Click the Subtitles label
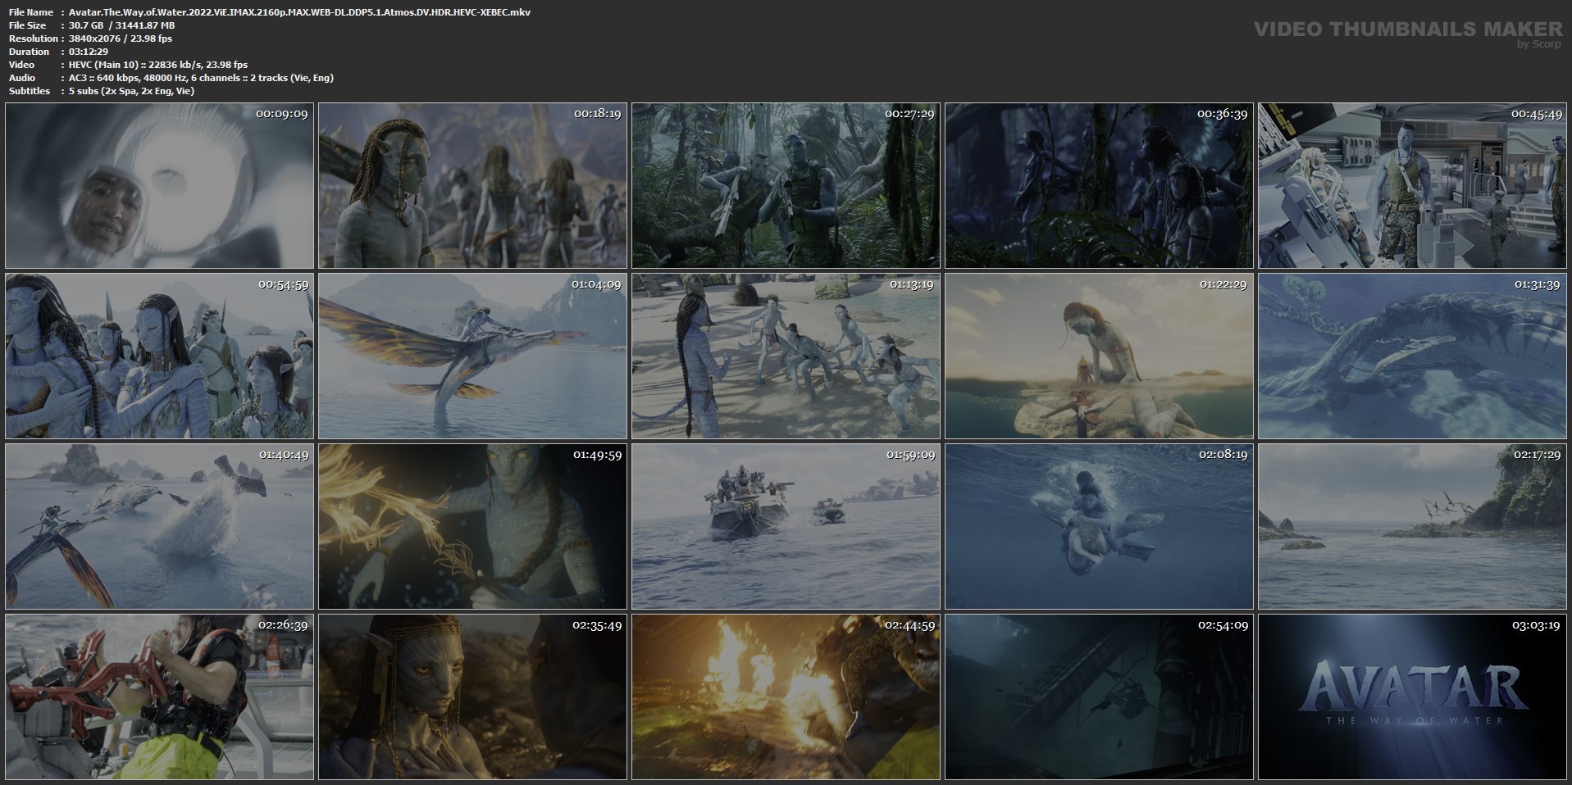This screenshot has height=785, width=1572. 30,91
